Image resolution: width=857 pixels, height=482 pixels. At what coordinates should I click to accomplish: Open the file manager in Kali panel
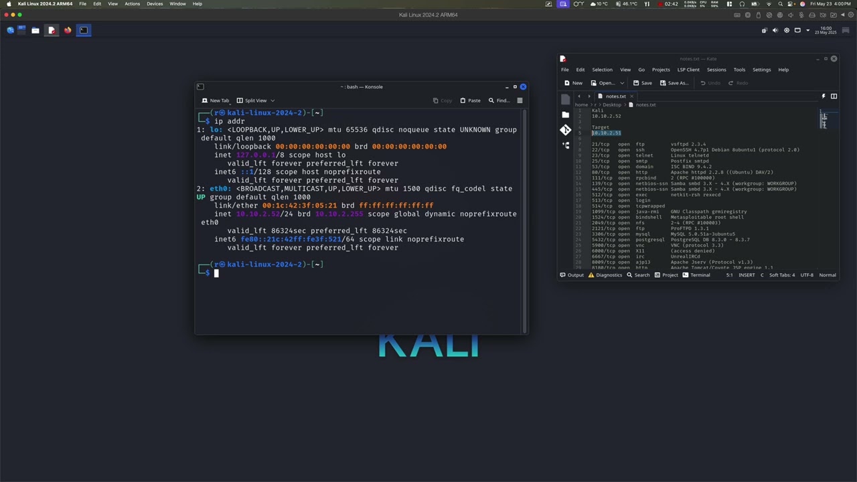pyautogui.click(x=35, y=30)
